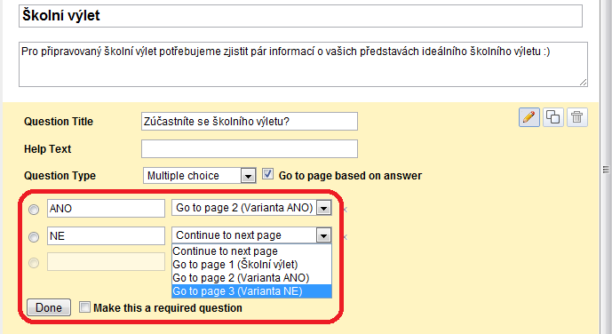The image size is (612, 334).
Task: Enable Make this a required question
Action: point(84,306)
